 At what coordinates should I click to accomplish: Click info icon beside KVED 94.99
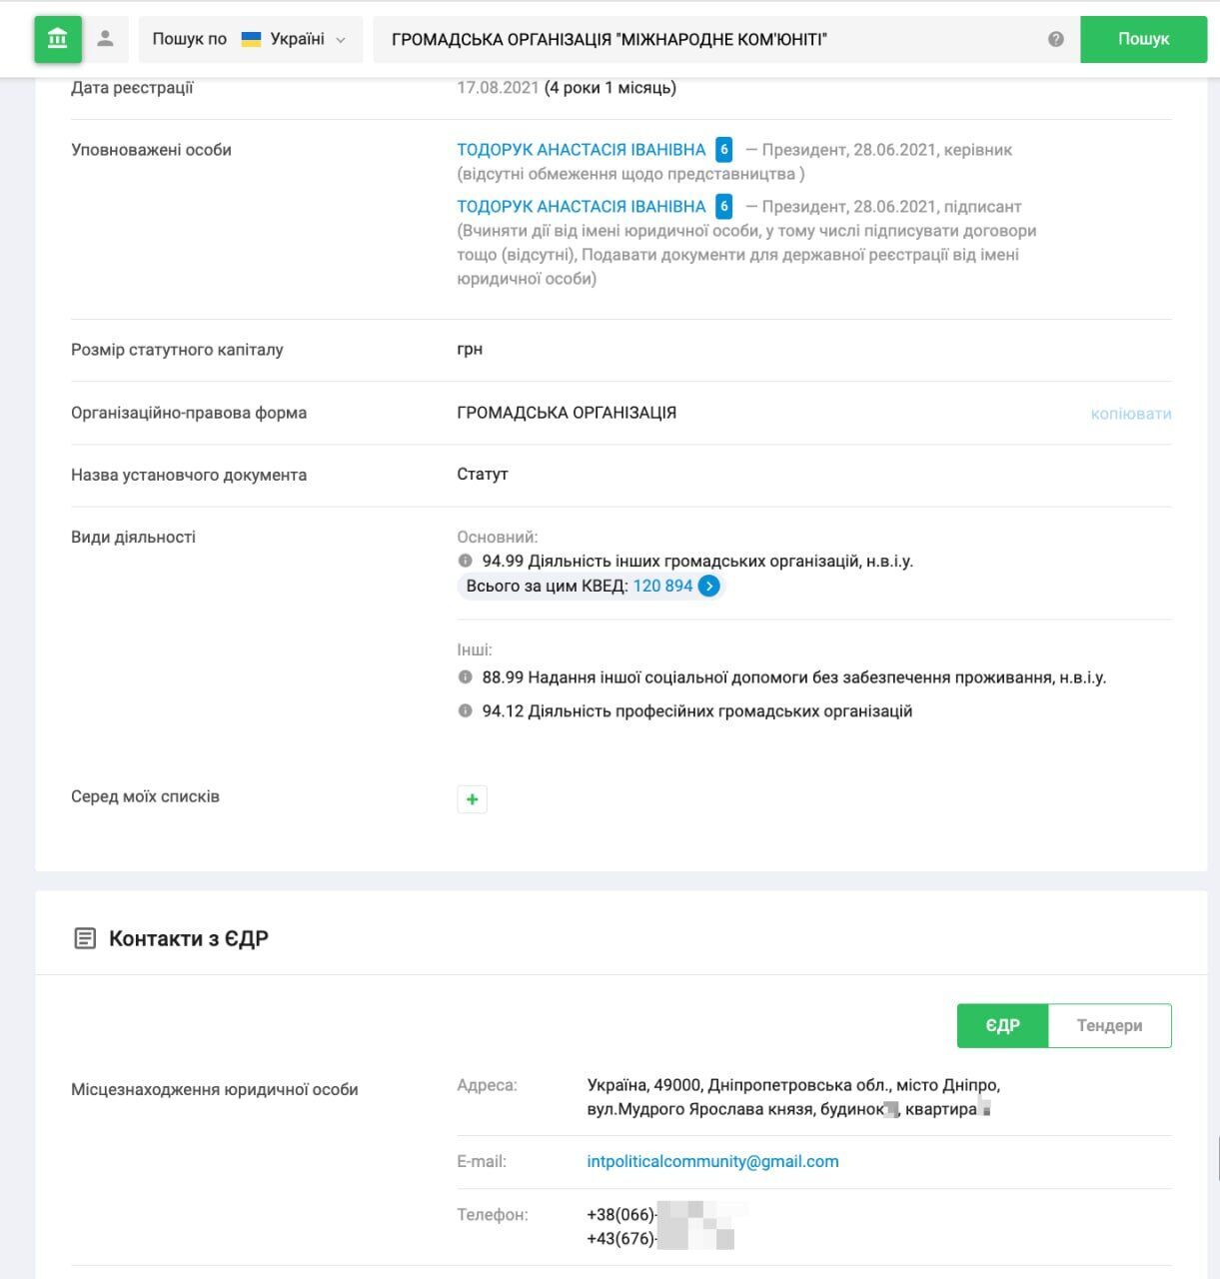point(465,562)
